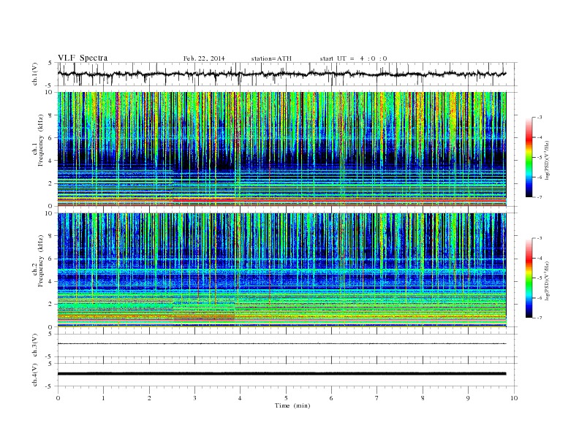Click the time axis tick label "3"

coord(195,398)
